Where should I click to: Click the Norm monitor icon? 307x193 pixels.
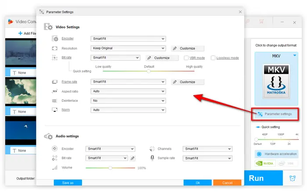pyautogui.click(x=55, y=110)
